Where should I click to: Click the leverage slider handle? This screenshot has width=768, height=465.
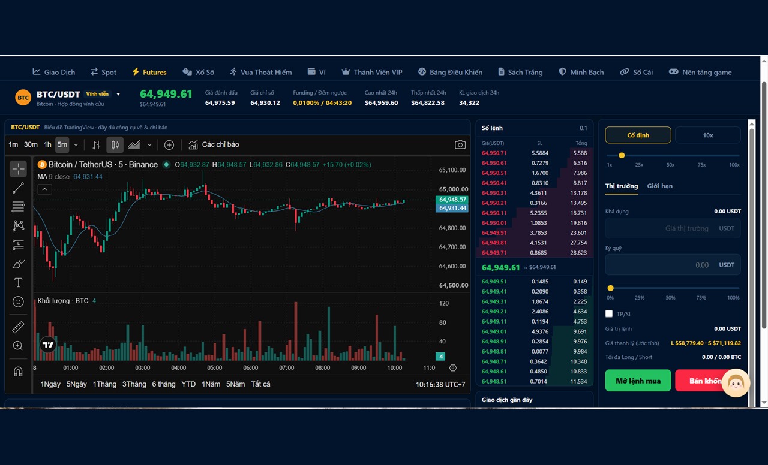(622, 155)
